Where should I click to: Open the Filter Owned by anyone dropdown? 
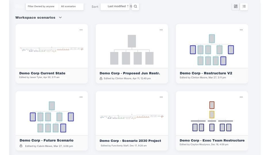click(42, 6)
